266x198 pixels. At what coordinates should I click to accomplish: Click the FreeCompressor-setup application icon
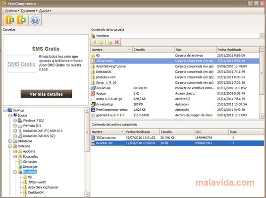pos(93,110)
